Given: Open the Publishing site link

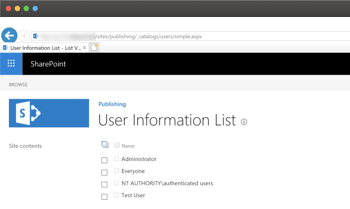Looking at the screenshot, I should pos(112,104).
